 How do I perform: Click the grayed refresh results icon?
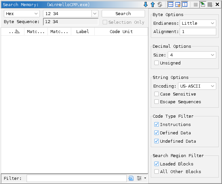(159, 4)
